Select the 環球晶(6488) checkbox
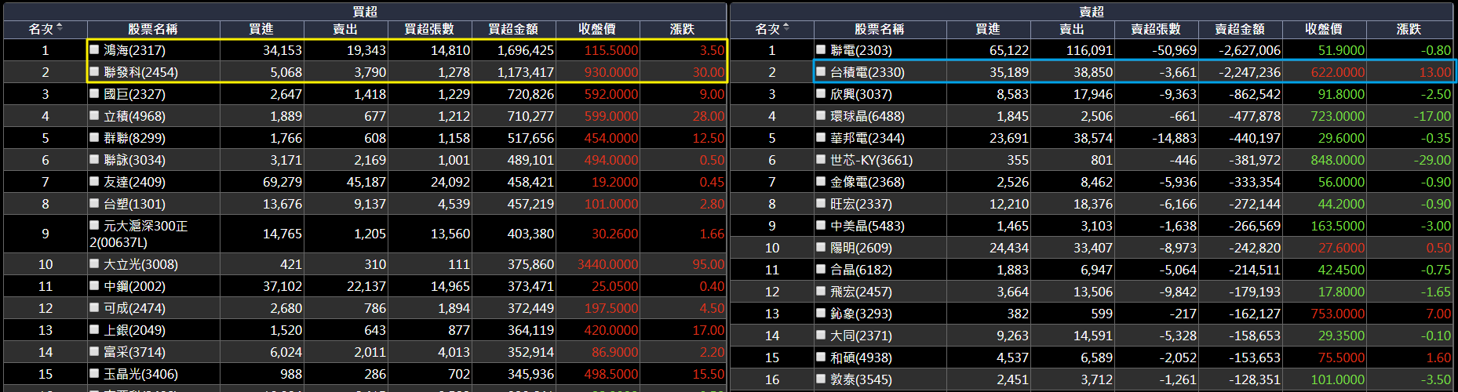Screen dimensions: 1458x392 pos(821,115)
